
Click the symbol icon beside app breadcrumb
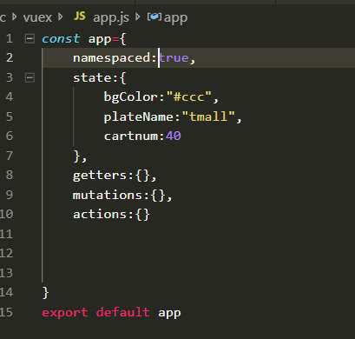pyautogui.click(x=154, y=17)
